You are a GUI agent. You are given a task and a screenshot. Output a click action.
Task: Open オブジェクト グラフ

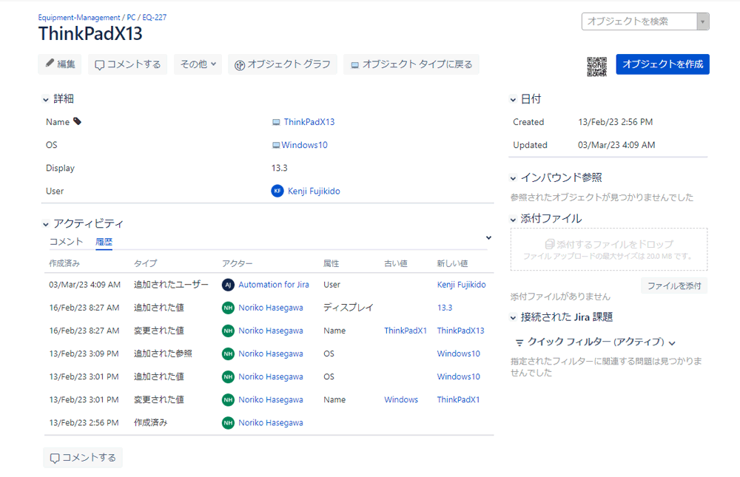click(x=283, y=64)
